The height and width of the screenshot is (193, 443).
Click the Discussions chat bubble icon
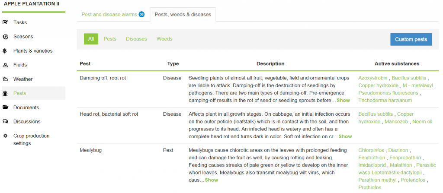click(x=5, y=122)
